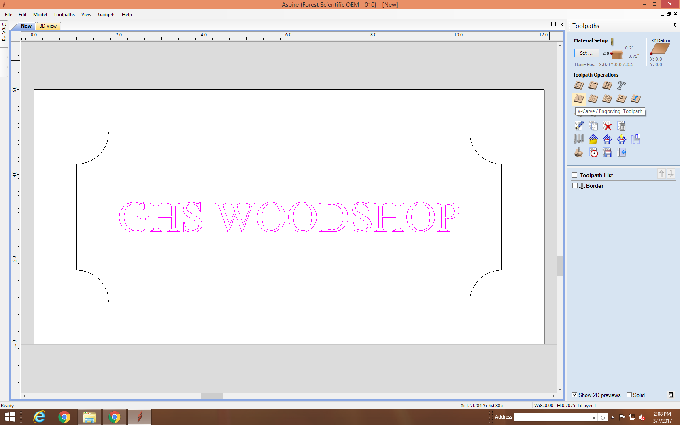The width and height of the screenshot is (680, 425).
Task: Open the Inlay toolpath tool
Action: pos(635,99)
